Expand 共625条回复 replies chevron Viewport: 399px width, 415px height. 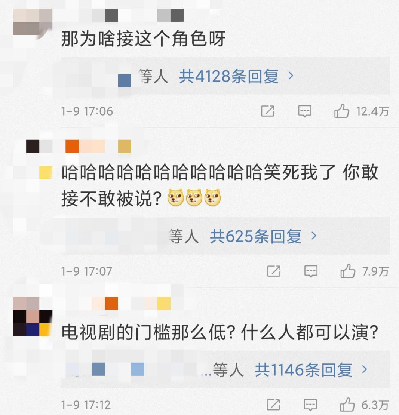(314, 236)
